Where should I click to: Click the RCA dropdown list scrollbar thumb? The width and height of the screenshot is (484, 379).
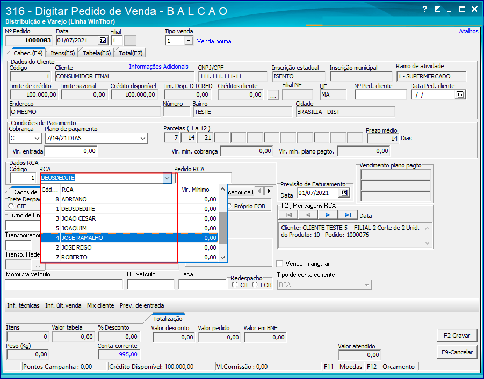222,228
